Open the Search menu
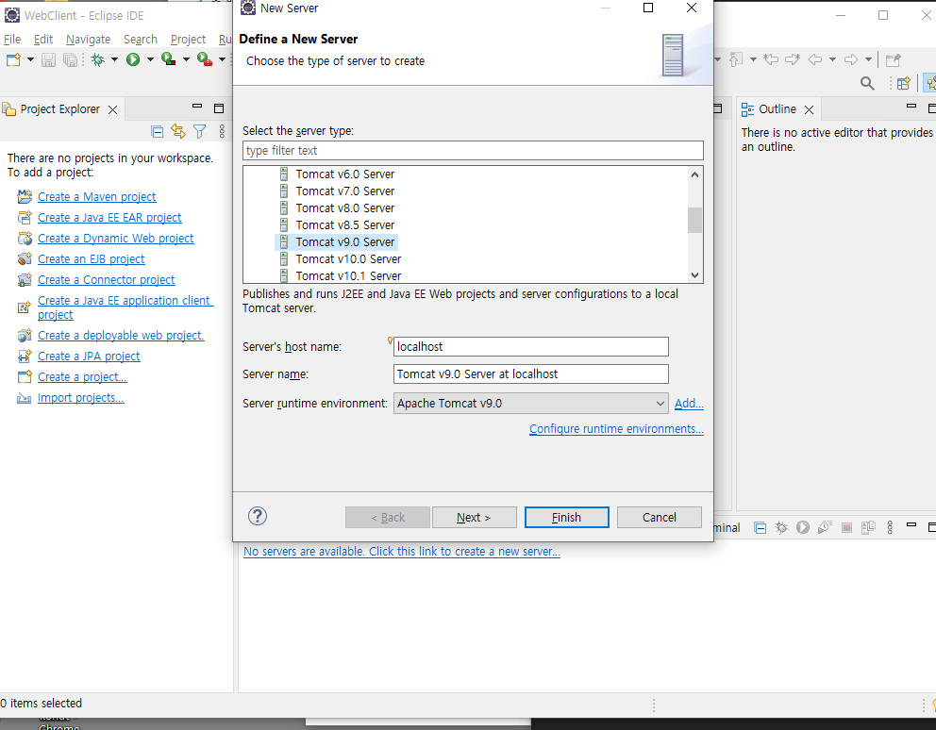The image size is (936, 730). [x=141, y=40]
